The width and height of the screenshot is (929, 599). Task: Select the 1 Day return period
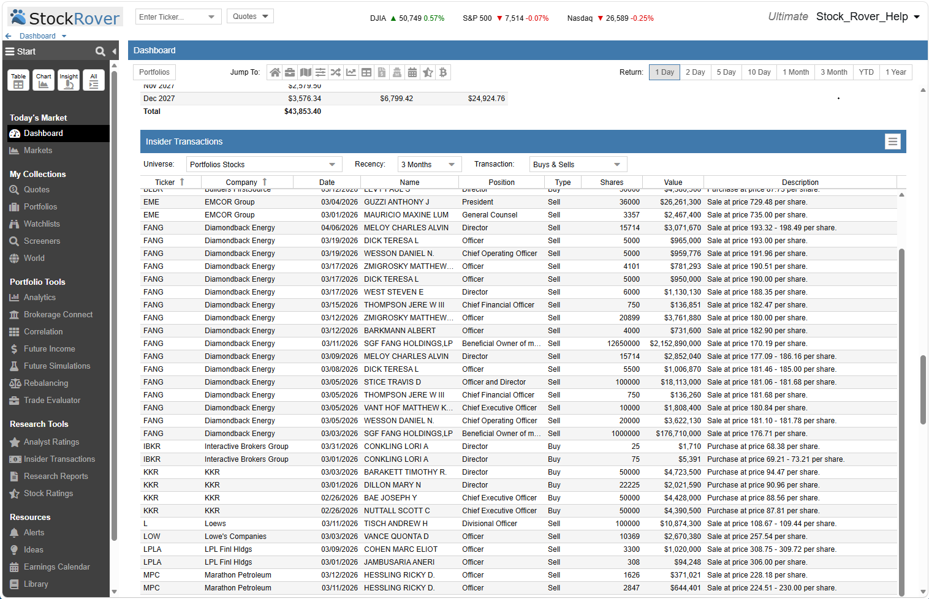(664, 72)
